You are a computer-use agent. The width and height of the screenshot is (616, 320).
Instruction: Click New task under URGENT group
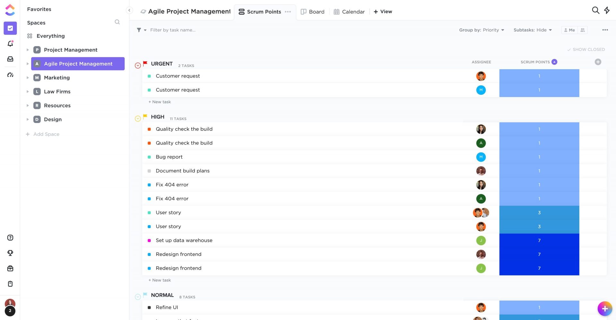(160, 102)
